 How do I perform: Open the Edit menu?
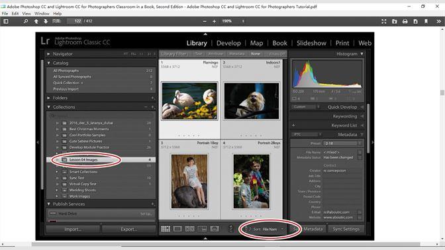pos(15,13)
